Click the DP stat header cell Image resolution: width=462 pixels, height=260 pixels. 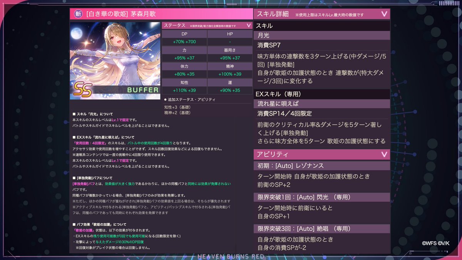pyautogui.click(x=184, y=34)
